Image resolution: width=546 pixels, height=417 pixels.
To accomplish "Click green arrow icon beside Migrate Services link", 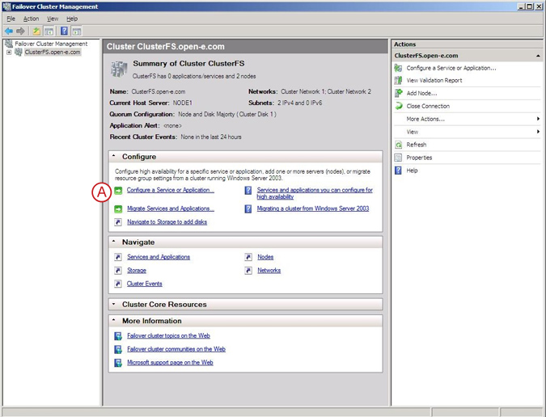I will coord(118,208).
